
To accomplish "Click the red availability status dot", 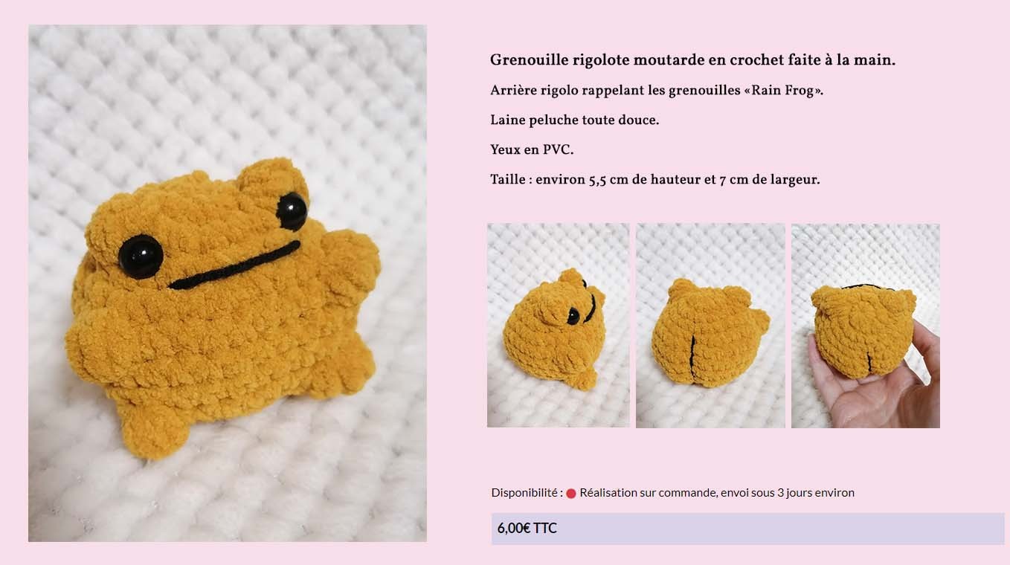I will pyautogui.click(x=571, y=493).
